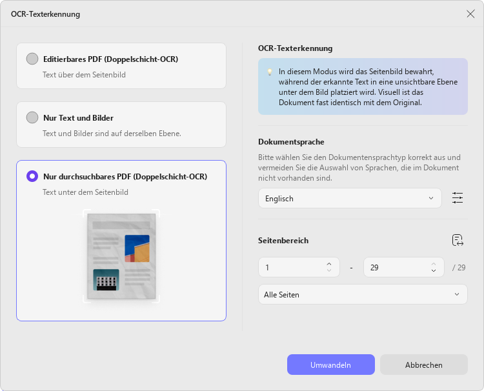
Task: Open language settings sliders icon
Action: point(457,198)
